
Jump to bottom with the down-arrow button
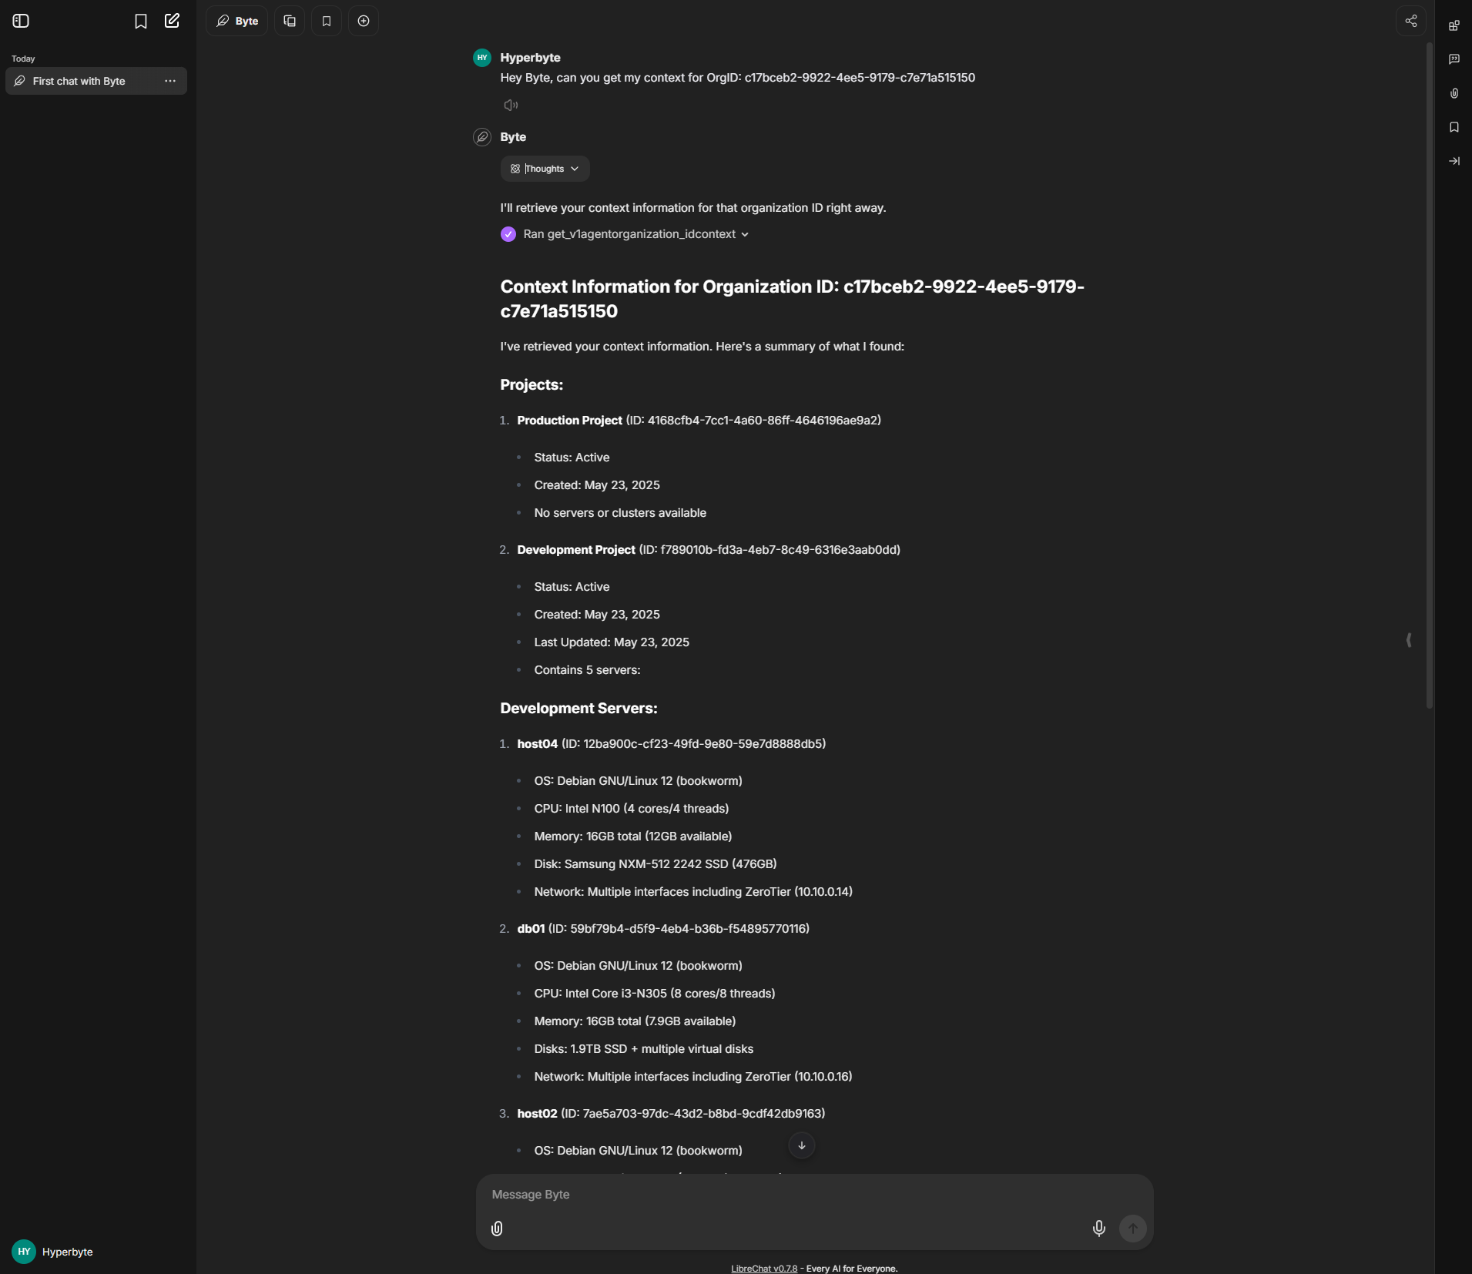pos(801,1145)
